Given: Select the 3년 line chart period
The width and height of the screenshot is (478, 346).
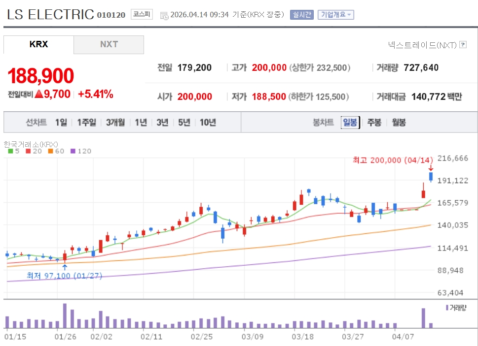Looking at the screenshot, I should click(162, 122).
